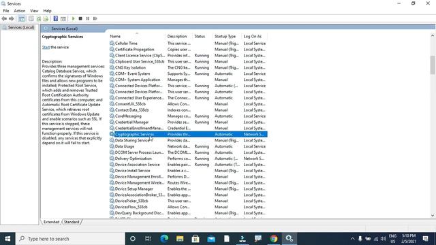This screenshot has height=245, width=436.
Task: Open the File menu
Action: click(6, 11)
